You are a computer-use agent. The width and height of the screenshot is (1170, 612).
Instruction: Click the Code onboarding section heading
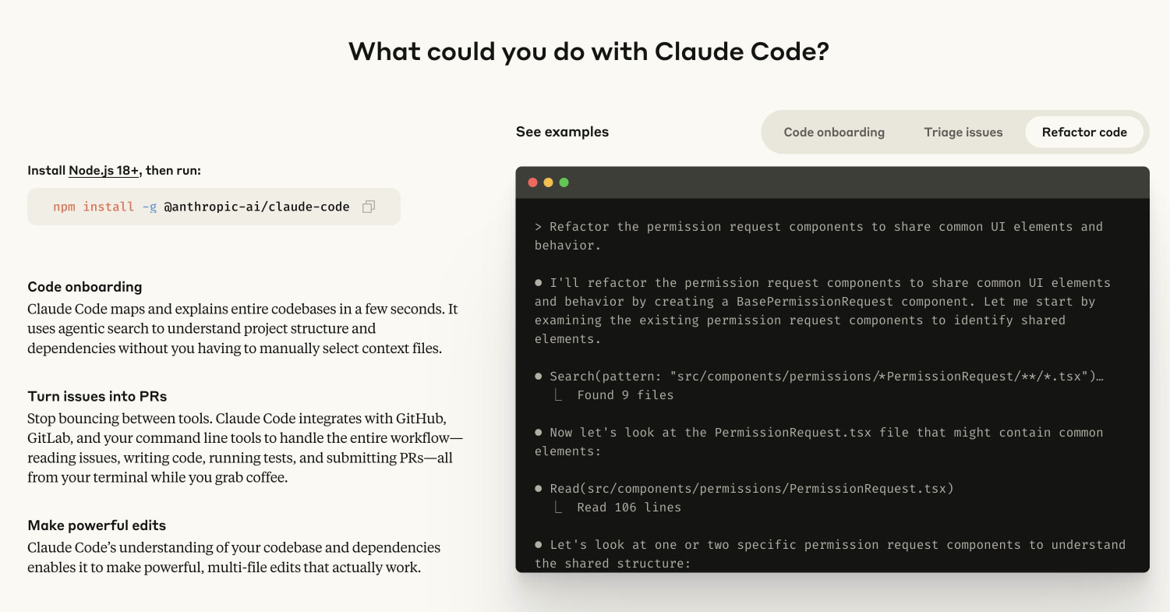pyautogui.click(x=85, y=287)
